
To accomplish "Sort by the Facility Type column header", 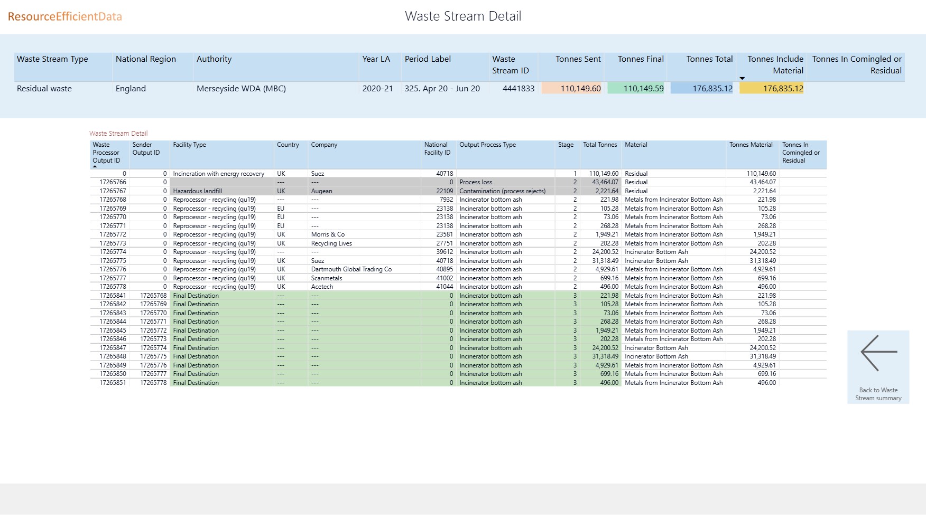I will 189,145.
